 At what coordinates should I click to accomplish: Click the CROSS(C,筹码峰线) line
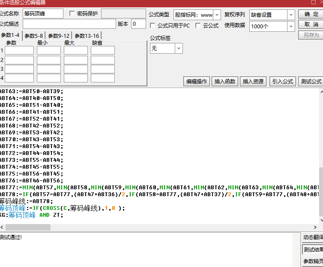pos(63,208)
